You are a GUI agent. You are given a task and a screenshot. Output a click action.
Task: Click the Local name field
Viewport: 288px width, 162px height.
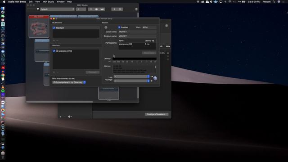click(137, 32)
